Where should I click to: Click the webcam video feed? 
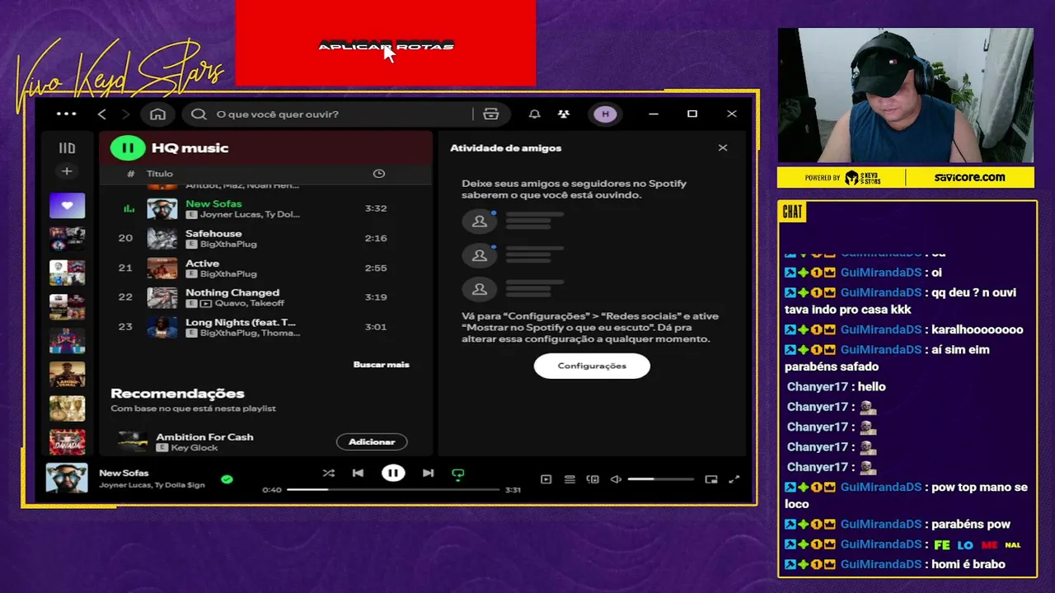point(906,96)
